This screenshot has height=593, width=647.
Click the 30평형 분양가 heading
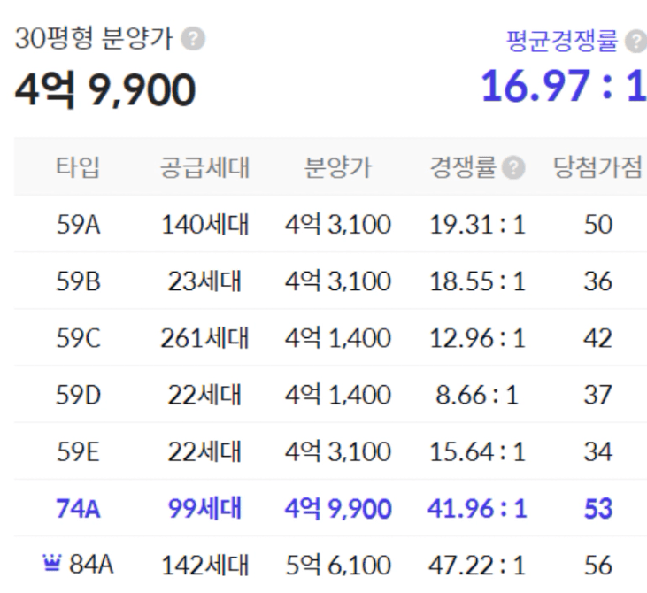pos(94,38)
